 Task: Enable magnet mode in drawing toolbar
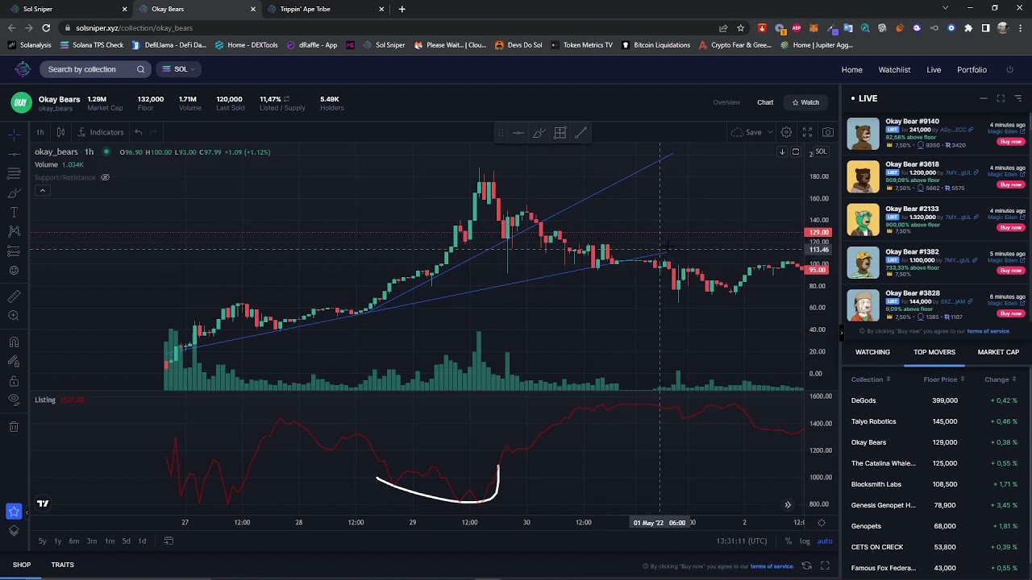[14, 342]
